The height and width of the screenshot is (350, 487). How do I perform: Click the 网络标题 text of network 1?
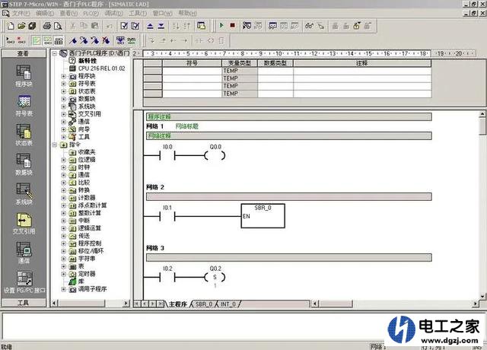click(186, 126)
